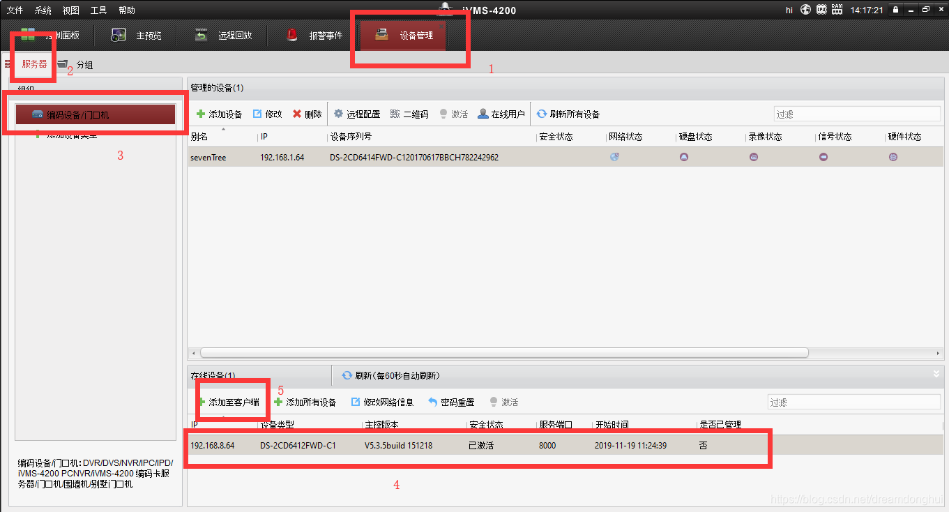Click 添加至客户端 add to client

(229, 402)
